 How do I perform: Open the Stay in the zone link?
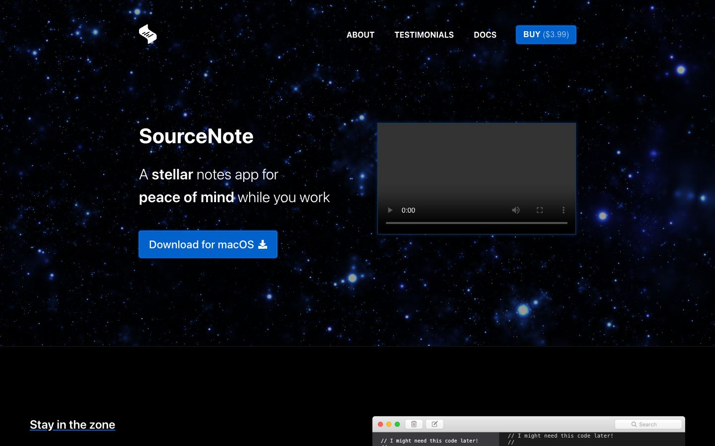pyautogui.click(x=72, y=425)
